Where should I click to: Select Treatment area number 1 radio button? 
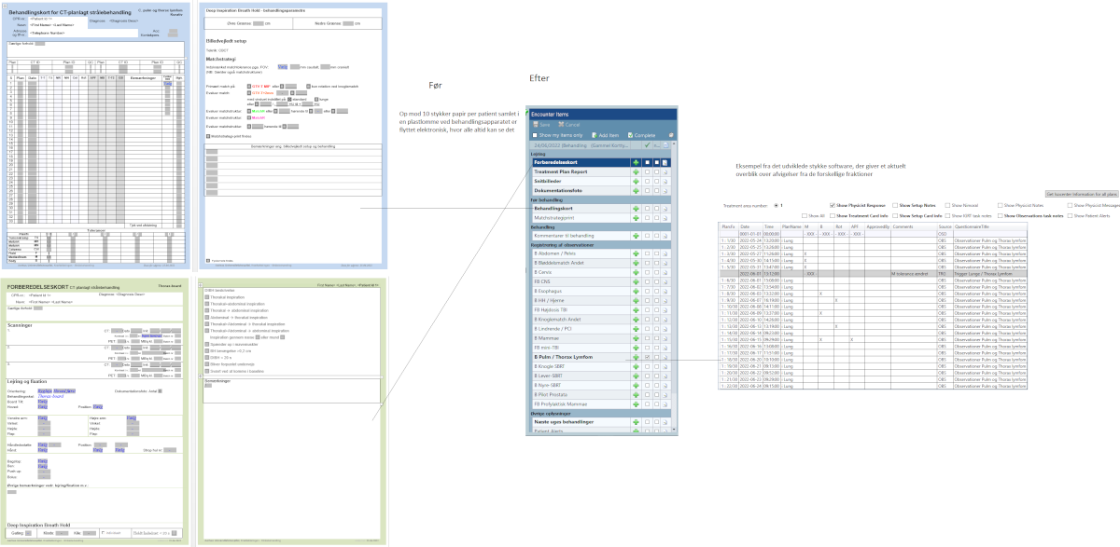tap(776, 205)
